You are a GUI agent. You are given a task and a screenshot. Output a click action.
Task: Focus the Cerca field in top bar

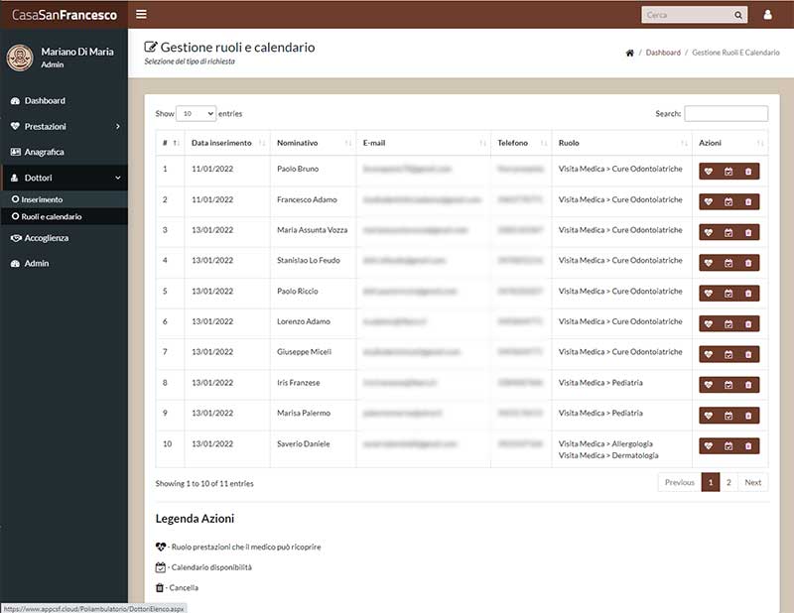pyautogui.click(x=687, y=15)
